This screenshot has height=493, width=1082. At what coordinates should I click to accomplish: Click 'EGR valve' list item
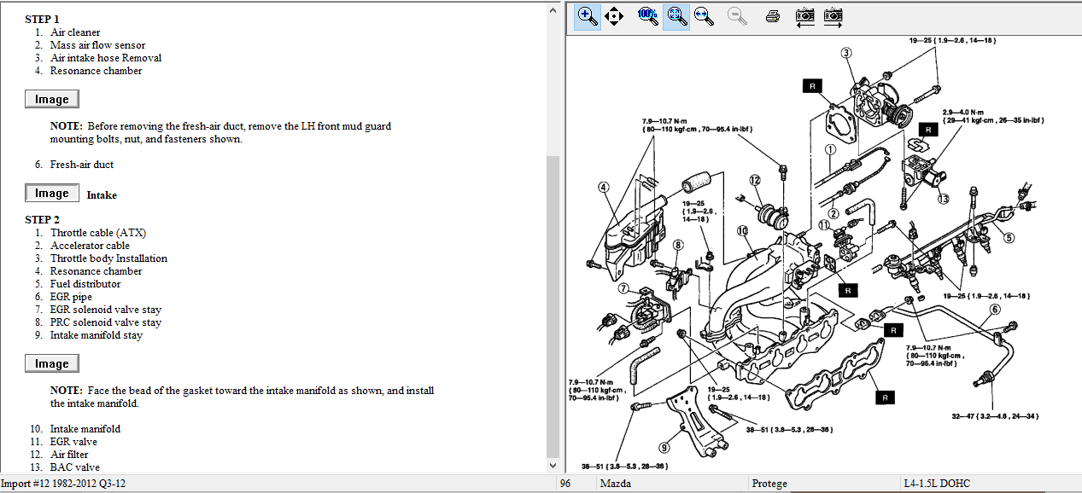(73, 442)
